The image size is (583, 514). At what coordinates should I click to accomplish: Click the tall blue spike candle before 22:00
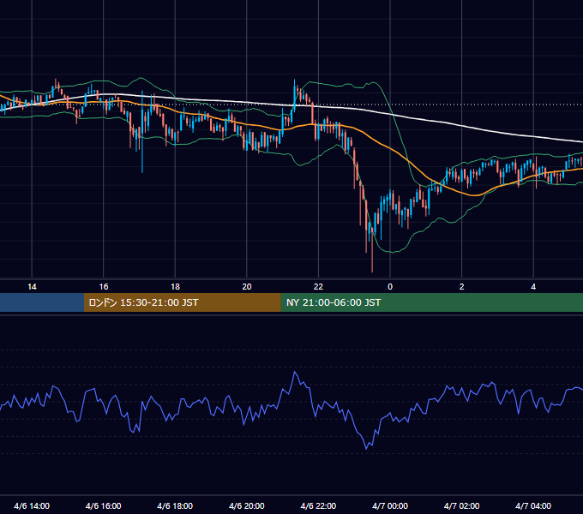coord(294,95)
